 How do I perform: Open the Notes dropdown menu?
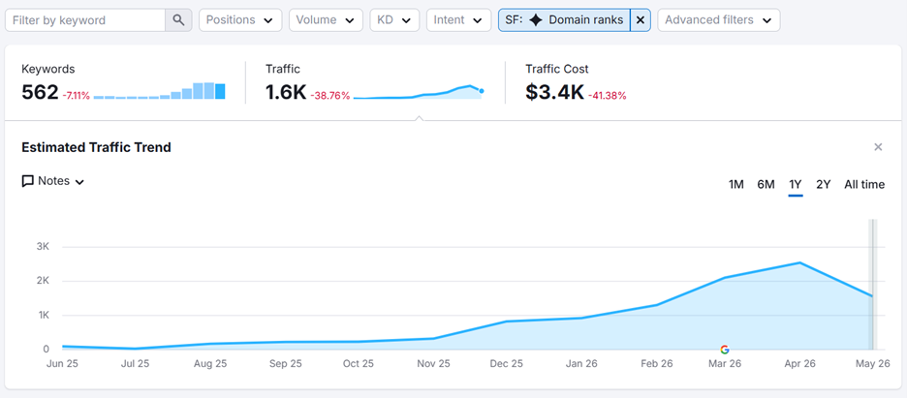click(x=53, y=181)
